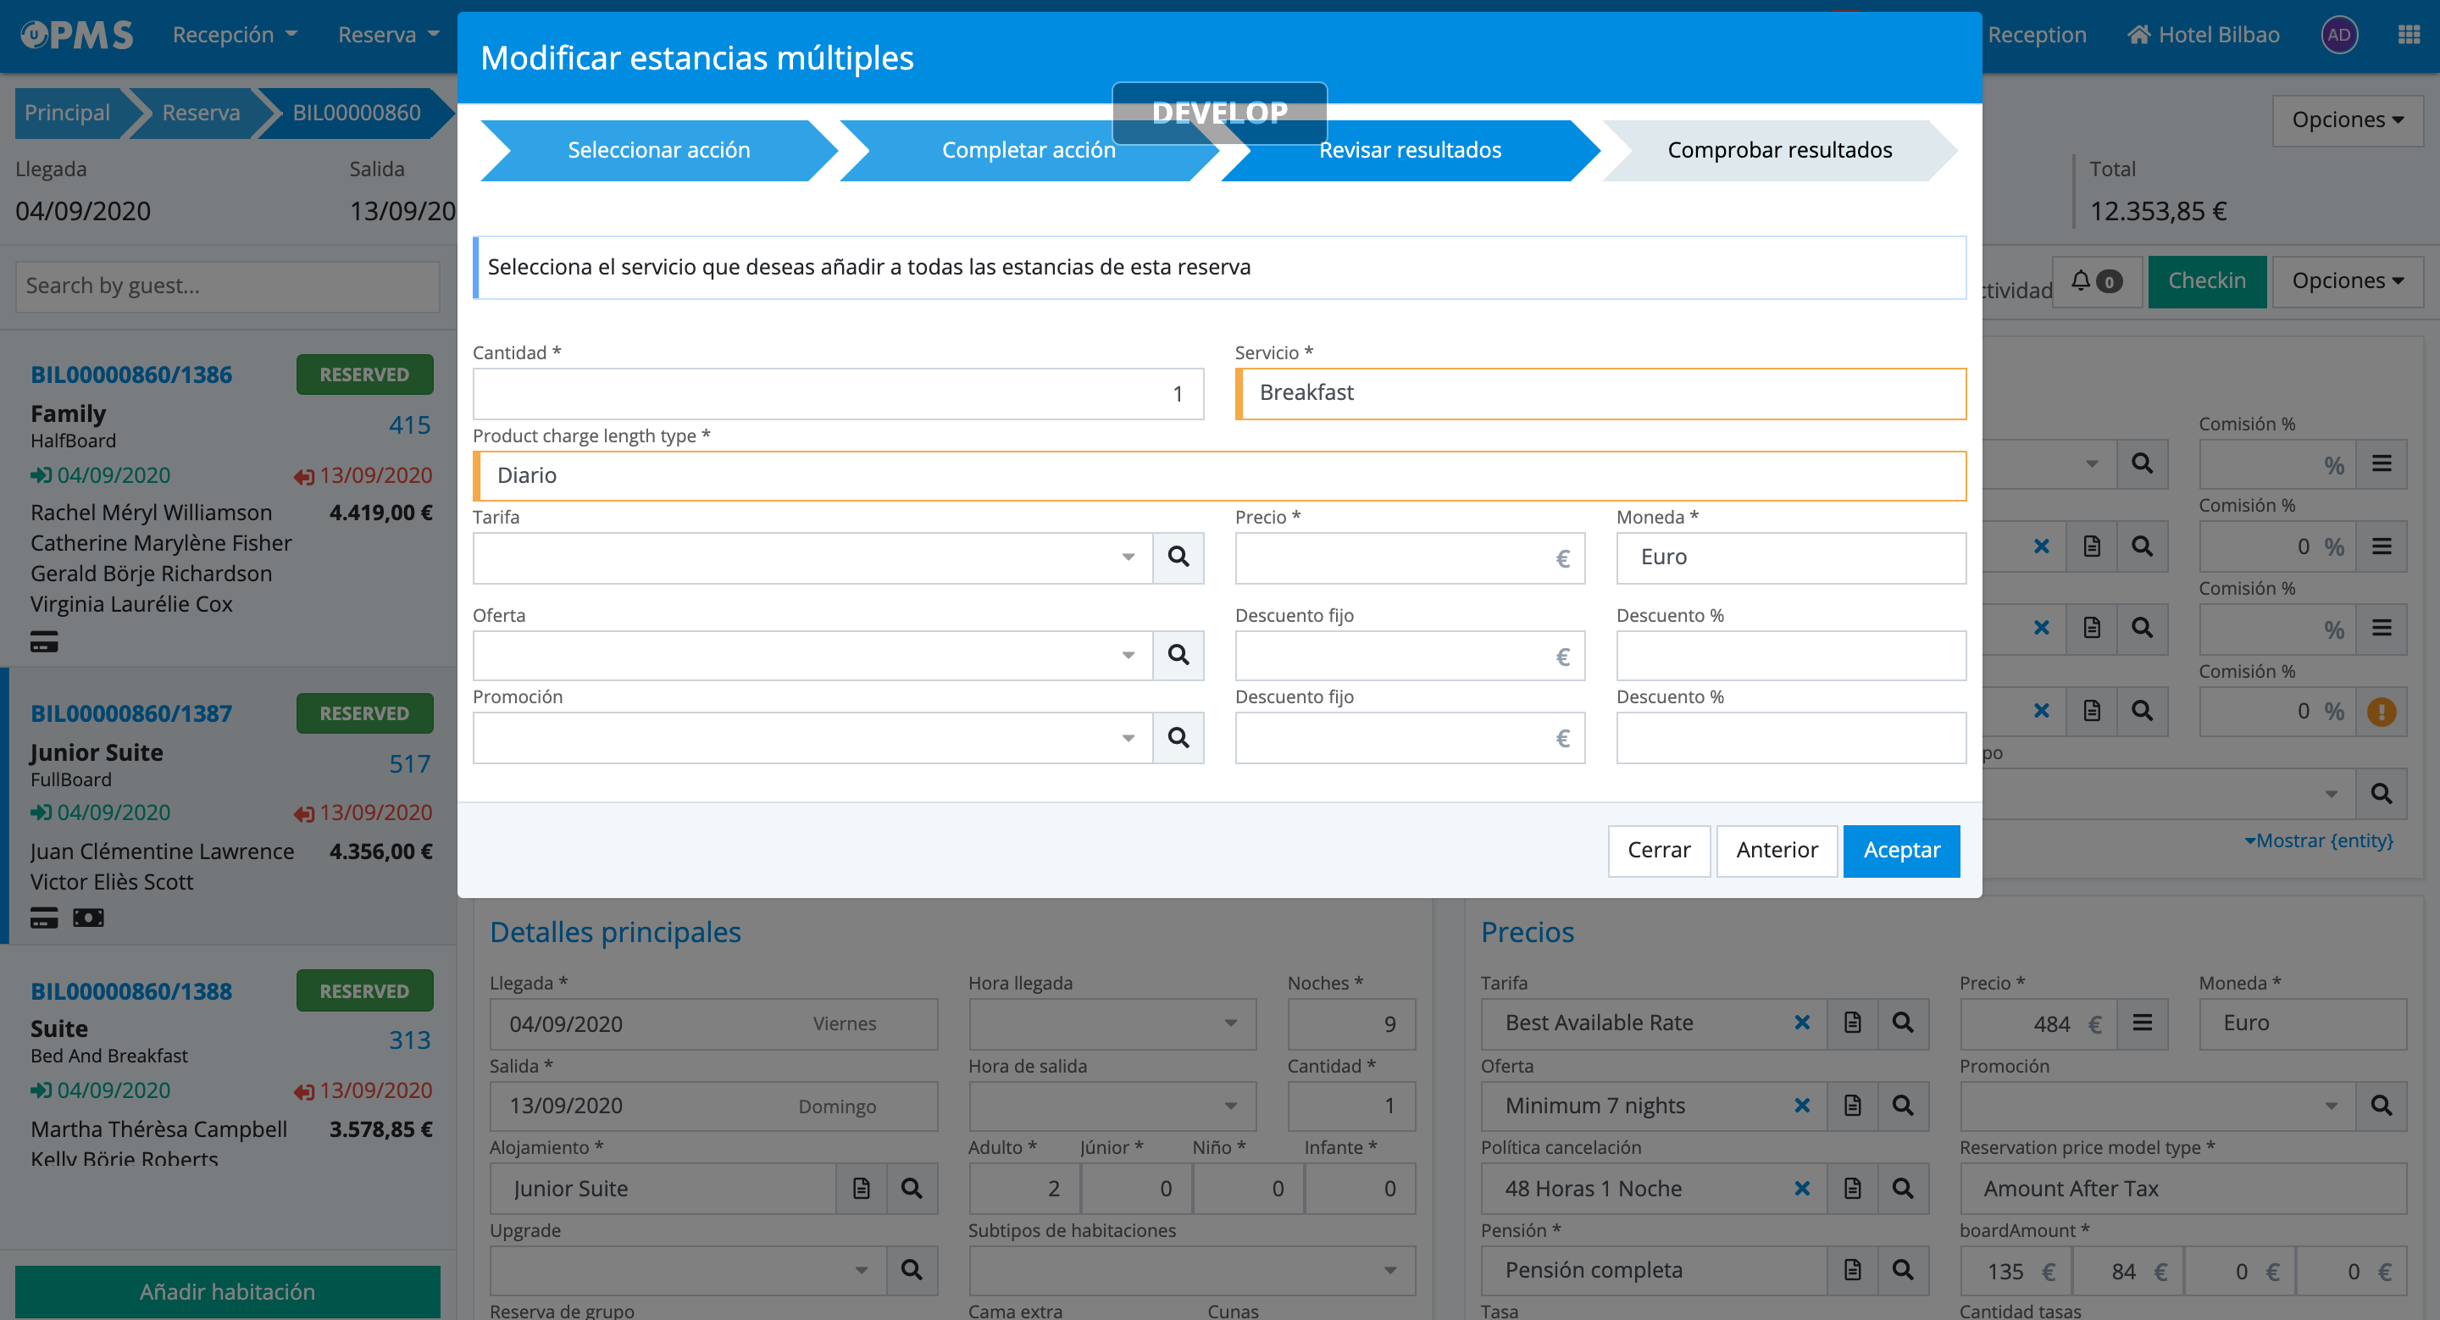Click the Precio input field in dialog

[x=1392, y=557]
